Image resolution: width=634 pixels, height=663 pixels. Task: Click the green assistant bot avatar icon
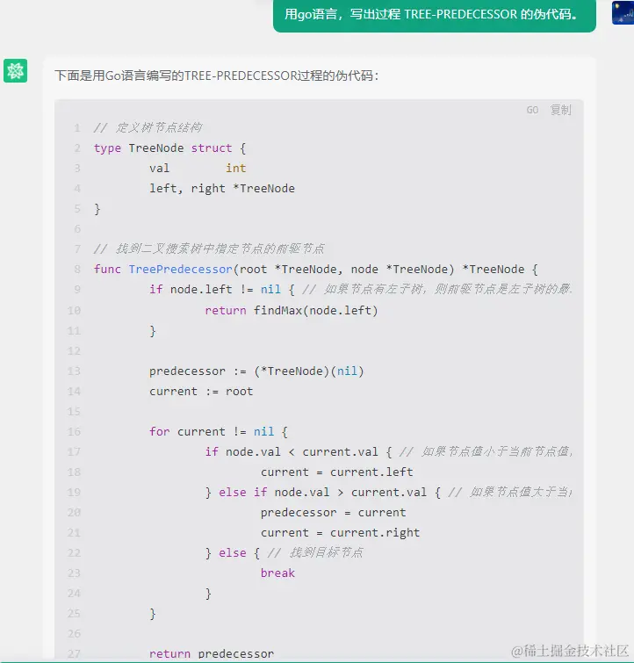pyautogui.click(x=15, y=70)
